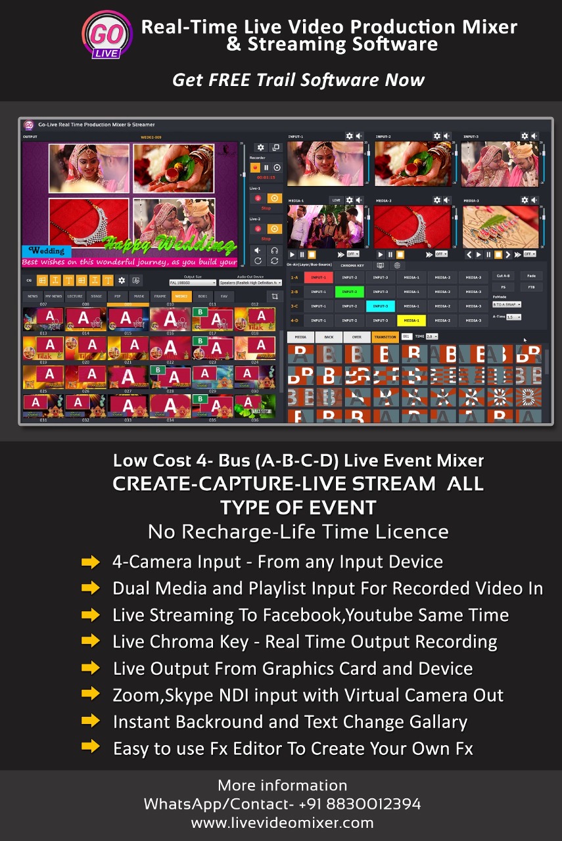
Task: Open MEDIA-3 settings gear
Action: (525, 200)
